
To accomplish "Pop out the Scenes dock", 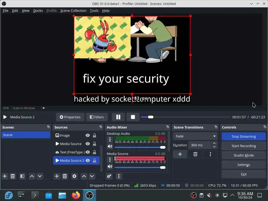I will tap(48, 127).
